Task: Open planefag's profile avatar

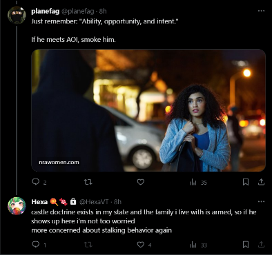Action: [17, 14]
